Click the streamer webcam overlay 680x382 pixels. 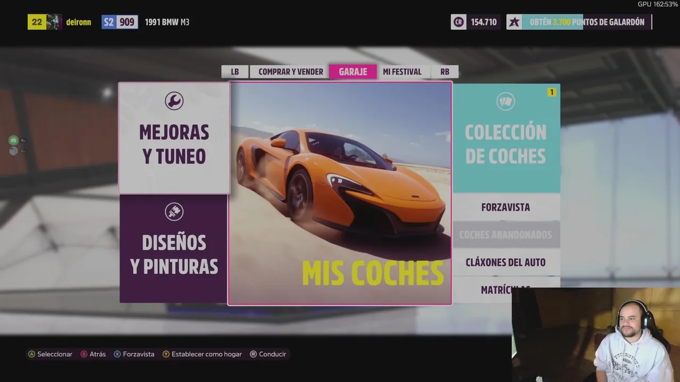(596, 335)
